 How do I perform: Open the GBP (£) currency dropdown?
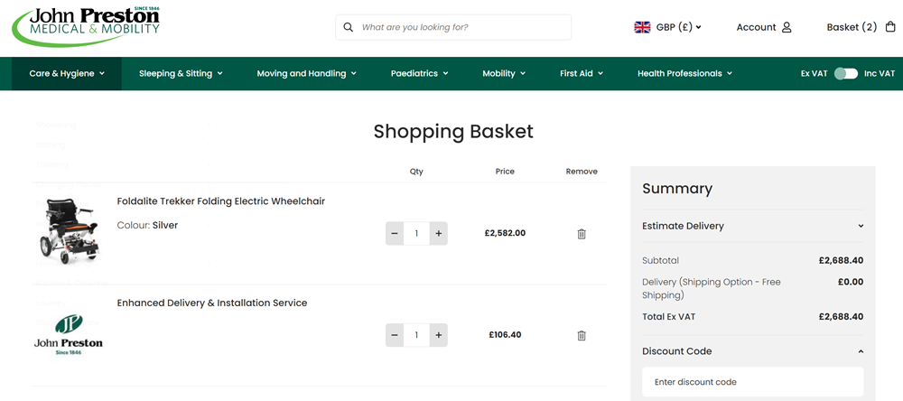click(668, 27)
